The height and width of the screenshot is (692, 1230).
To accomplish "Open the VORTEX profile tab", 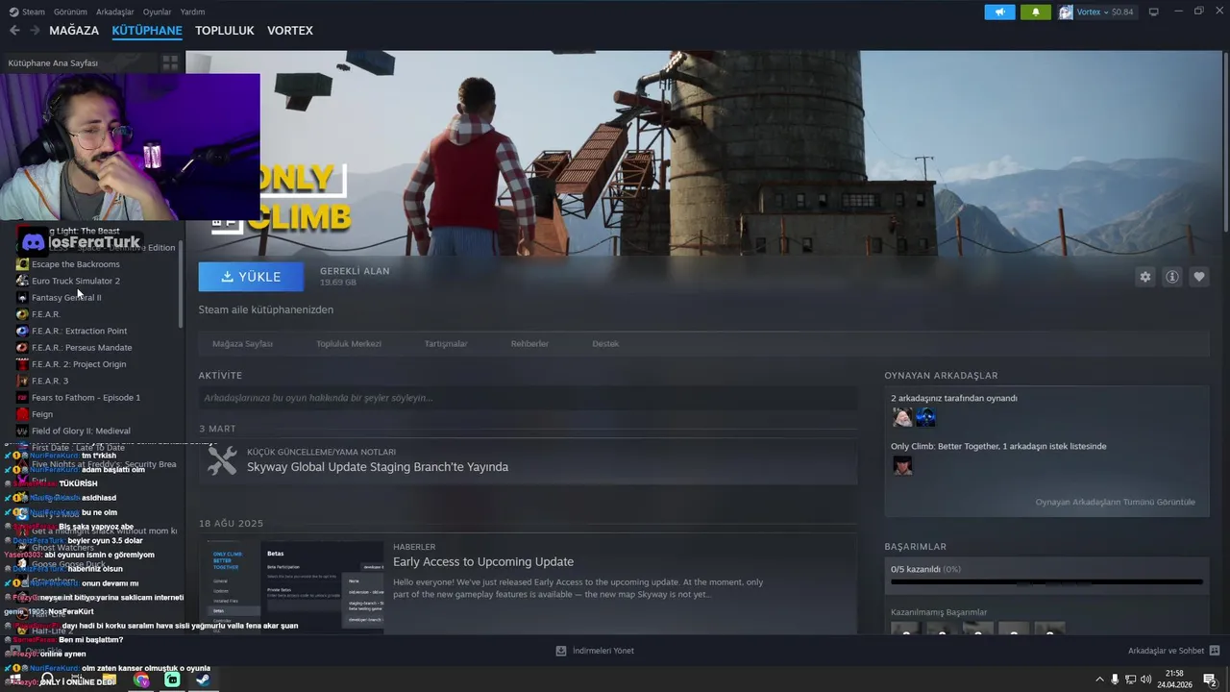I will pyautogui.click(x=290, y=31).
